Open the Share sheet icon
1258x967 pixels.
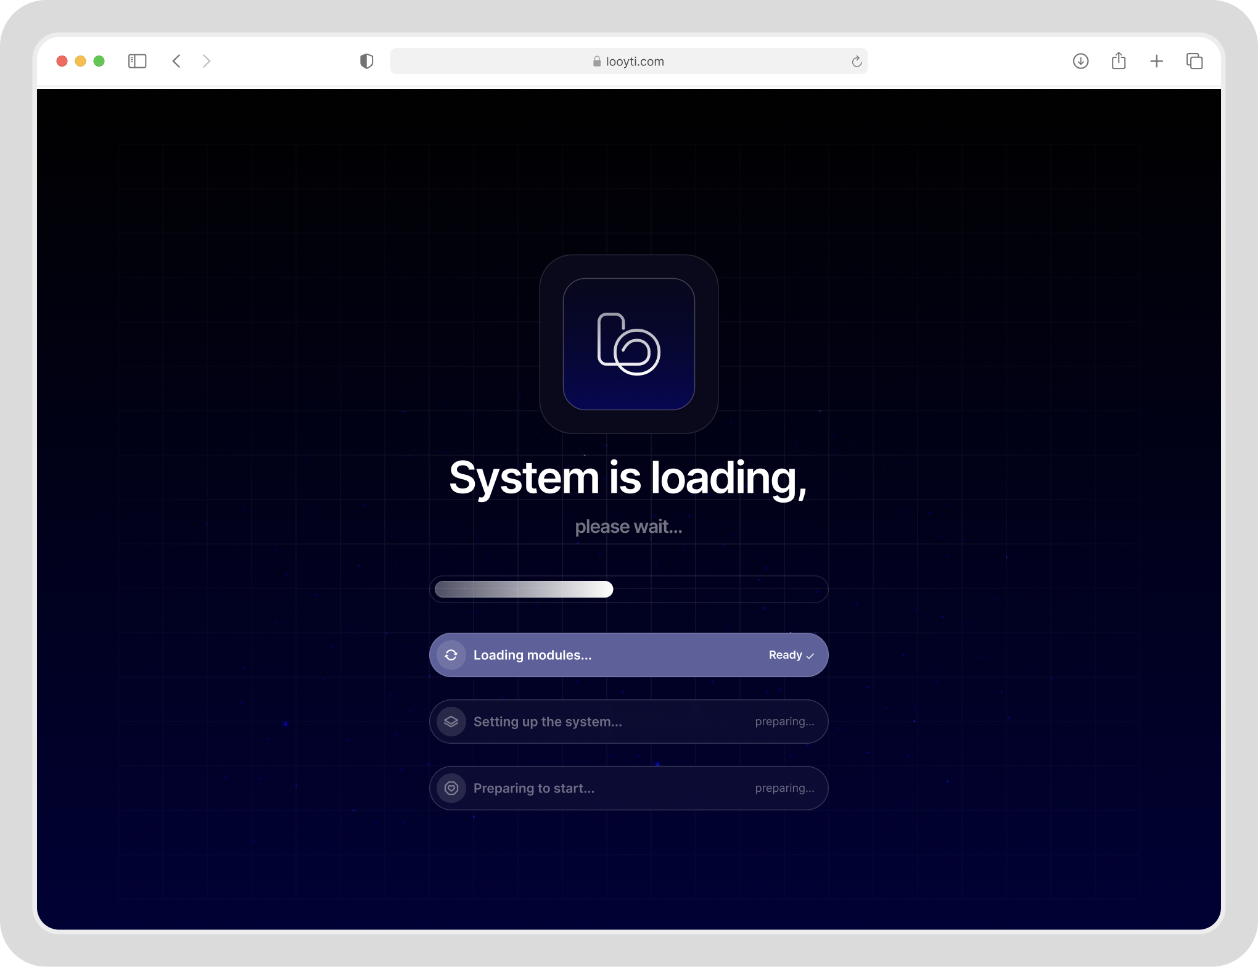(1119, 61)
